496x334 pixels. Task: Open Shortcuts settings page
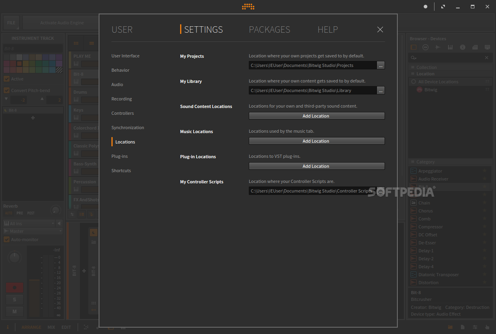(121, 171)
